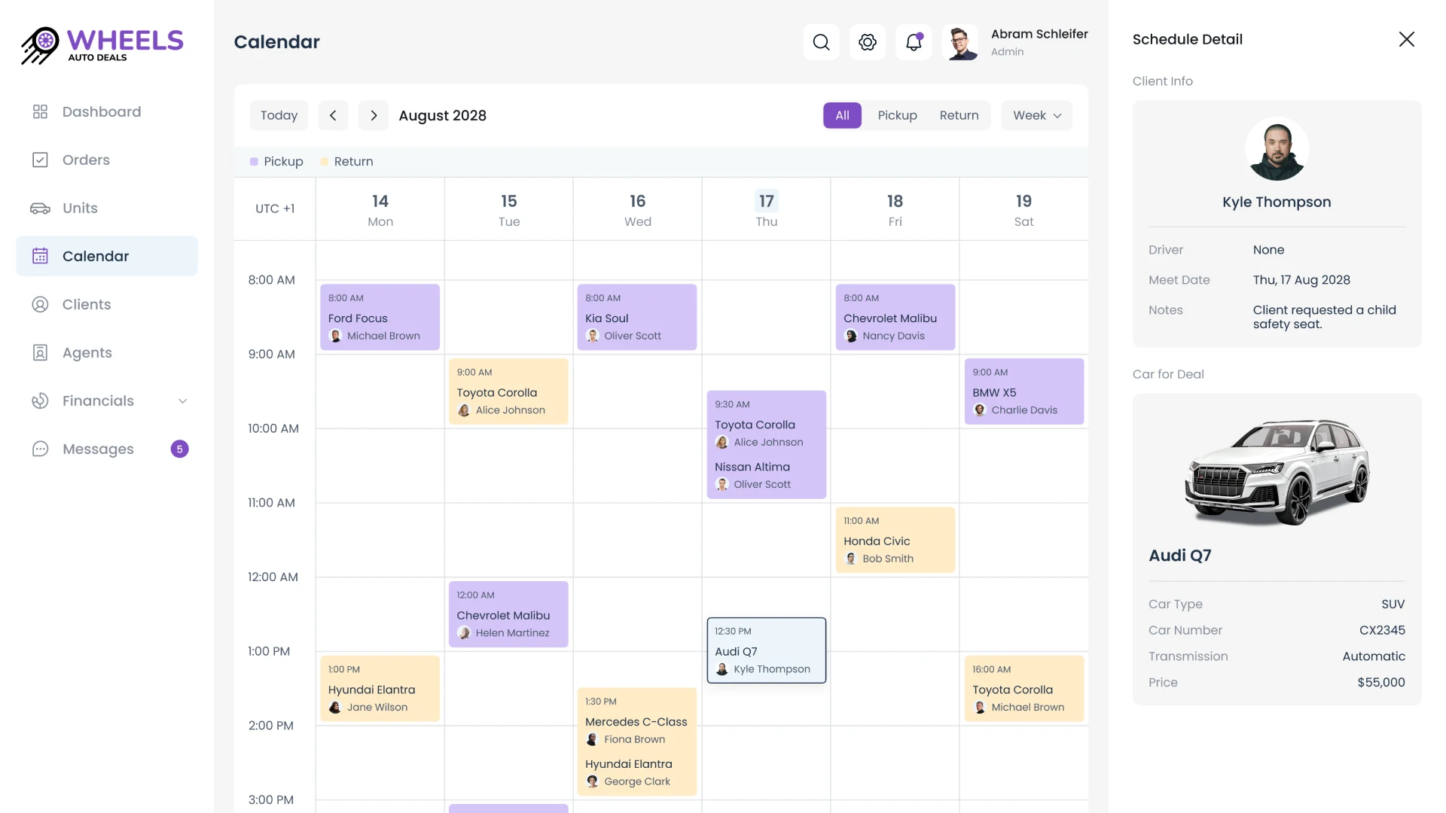
Task: Click the Today button
Action: 279,115
